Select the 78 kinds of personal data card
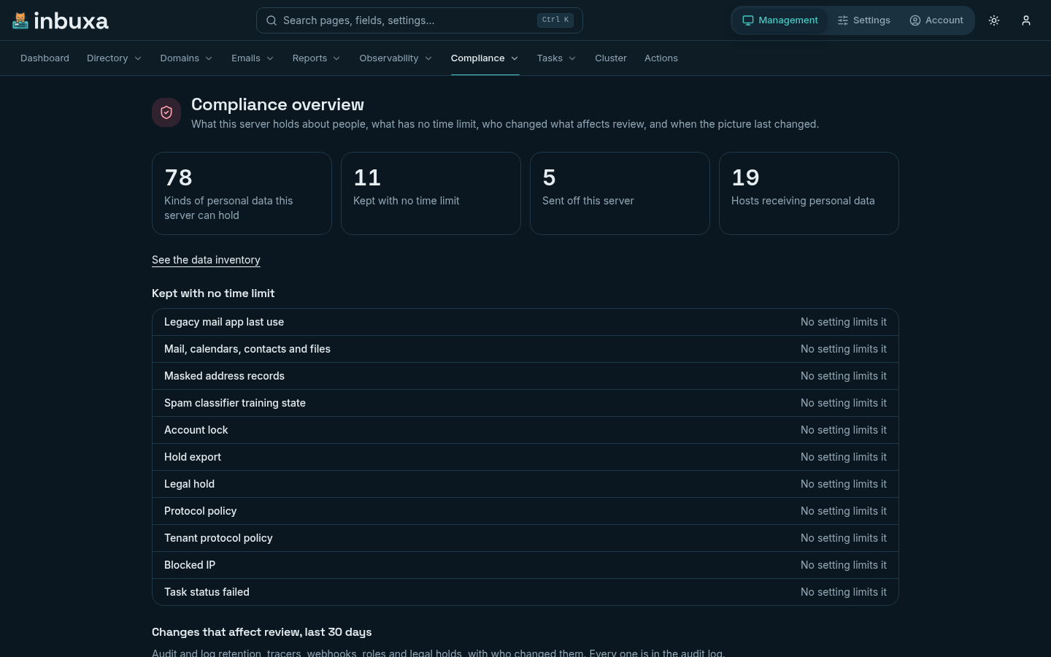 (242, 193)
